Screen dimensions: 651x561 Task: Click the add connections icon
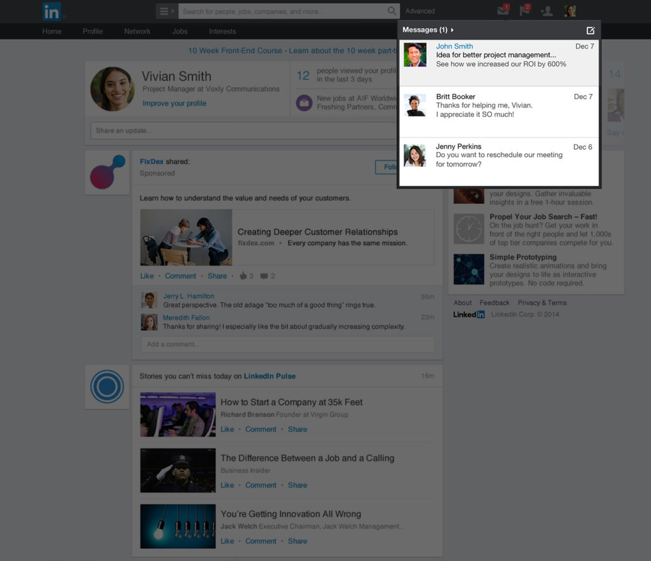546,11
